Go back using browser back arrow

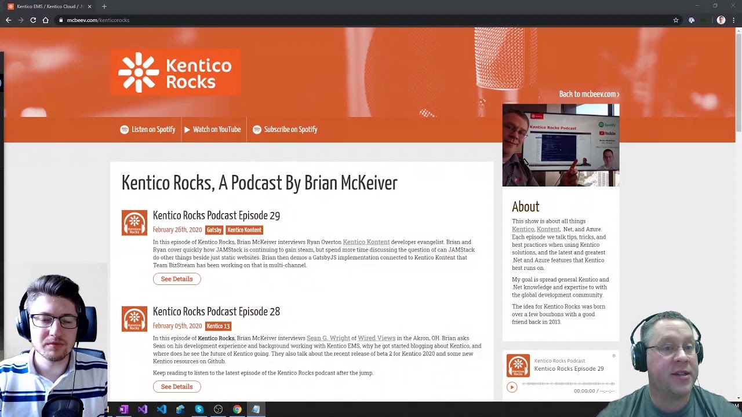(x=8, y=20)
